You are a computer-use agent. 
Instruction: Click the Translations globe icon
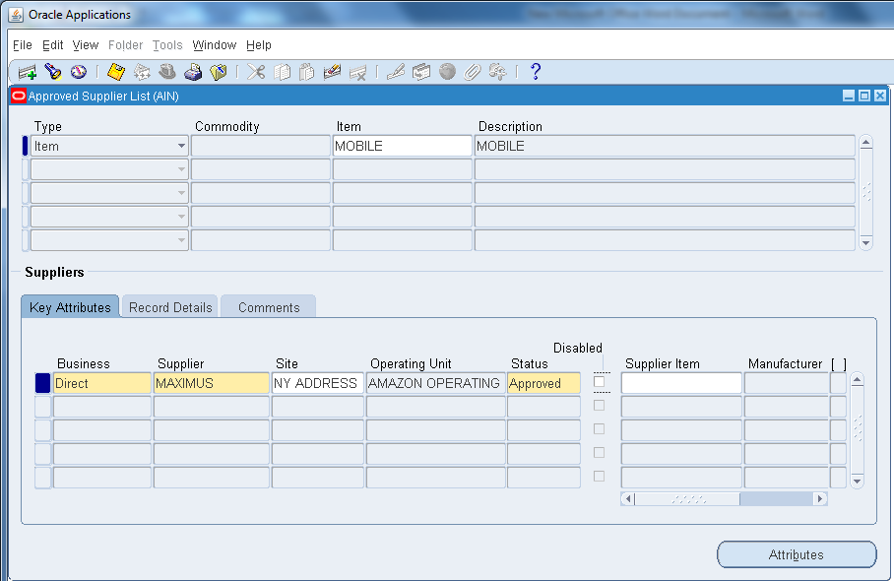coord(448,71)
